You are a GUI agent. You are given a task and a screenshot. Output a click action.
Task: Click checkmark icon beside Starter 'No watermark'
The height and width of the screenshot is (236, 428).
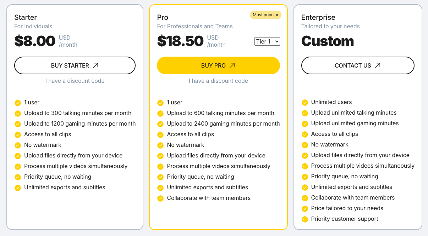click(x=18, y=145)
